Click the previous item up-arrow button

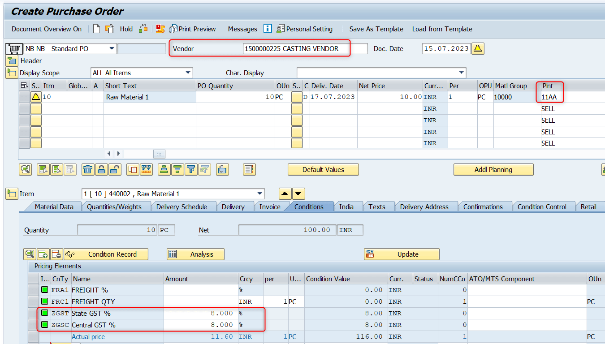point(285,194)
